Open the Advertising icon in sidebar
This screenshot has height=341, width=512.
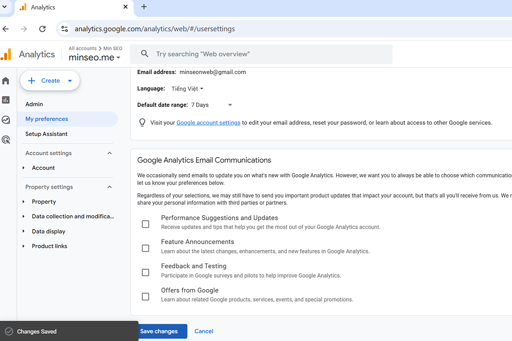tap(6, 140)
